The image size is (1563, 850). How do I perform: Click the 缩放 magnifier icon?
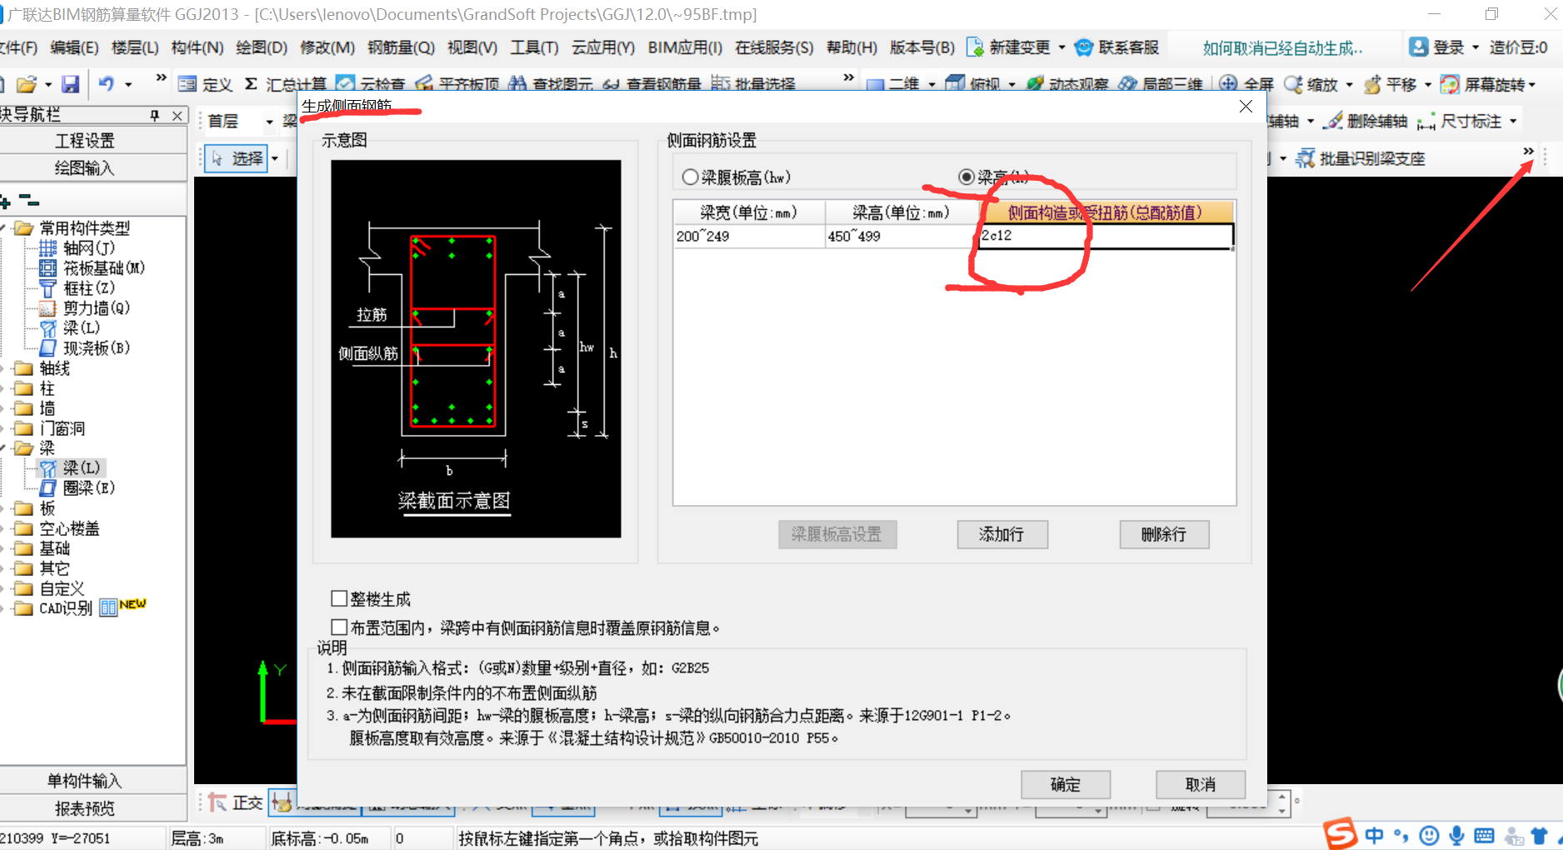(1293, 84)
